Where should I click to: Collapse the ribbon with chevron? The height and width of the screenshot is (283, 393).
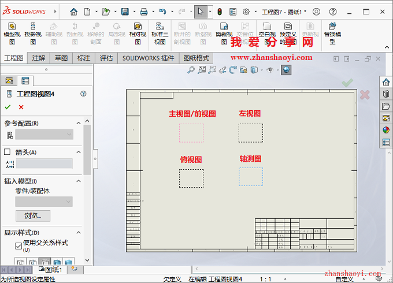tap(387, 47)
